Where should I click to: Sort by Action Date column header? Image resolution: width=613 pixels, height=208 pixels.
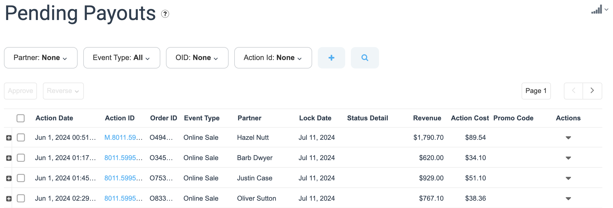tap(54, 118)
